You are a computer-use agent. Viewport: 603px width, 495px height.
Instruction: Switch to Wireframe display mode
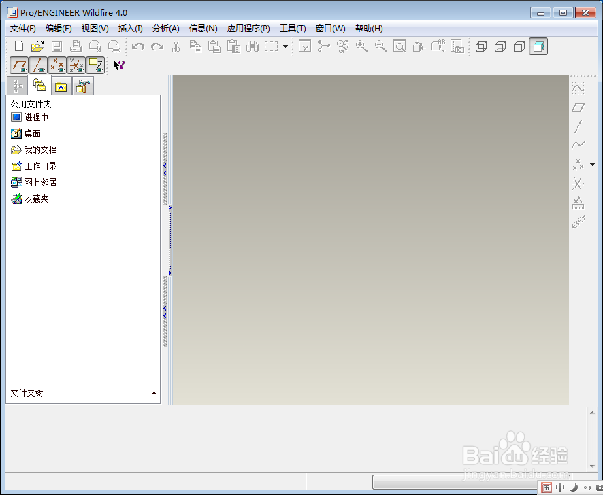pyautogui.click(x=481, y=46)
